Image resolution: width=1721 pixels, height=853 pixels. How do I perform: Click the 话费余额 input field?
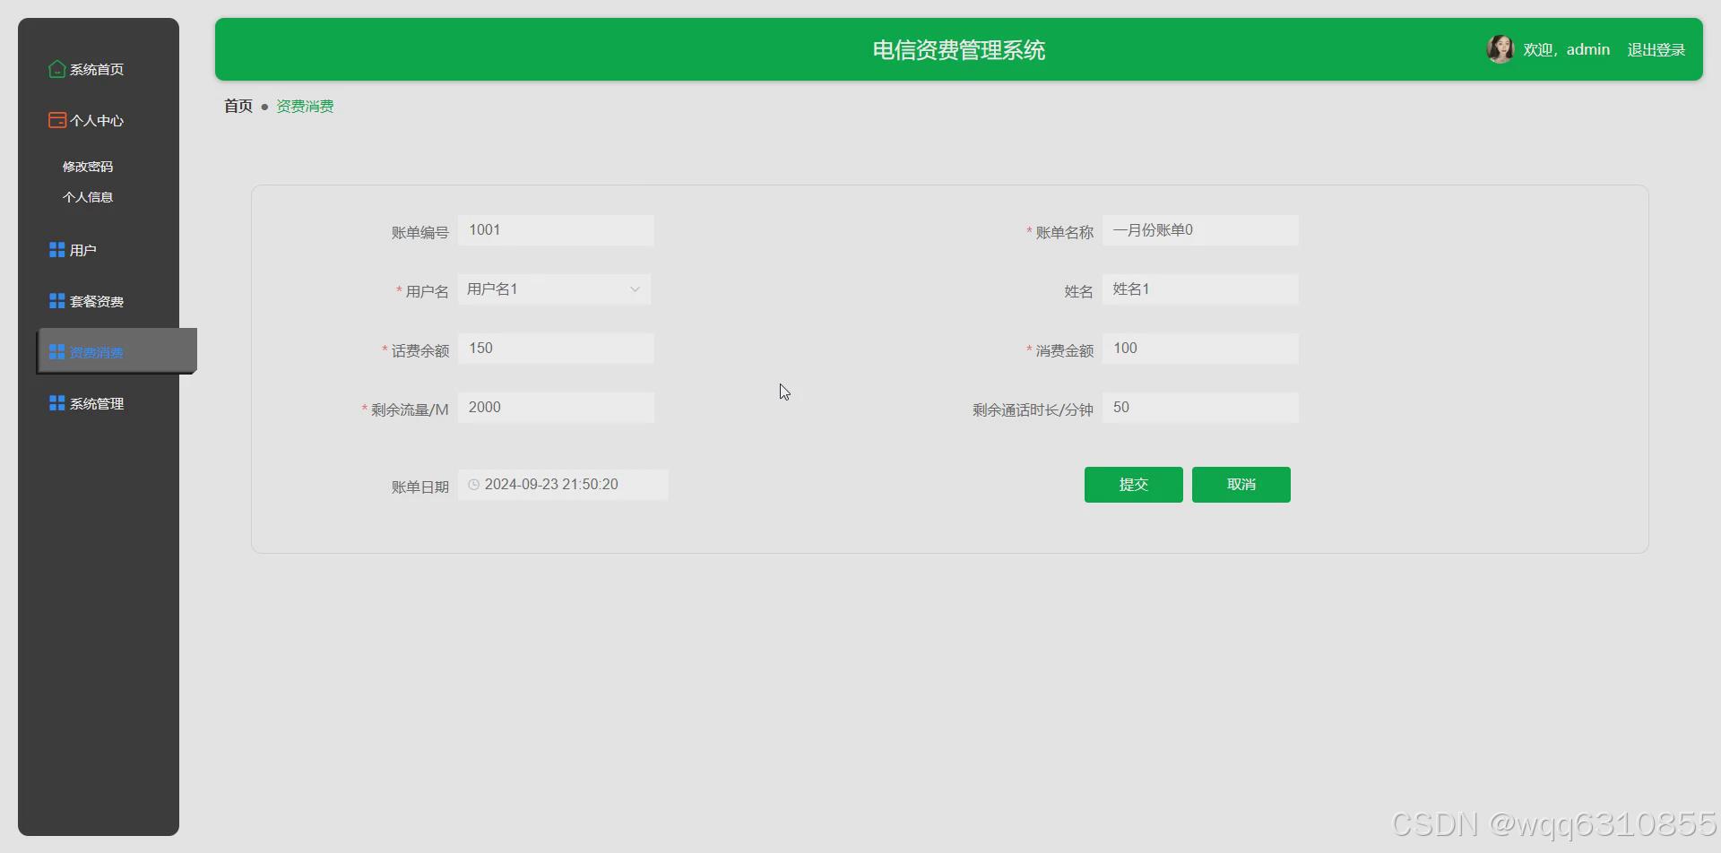pos(556,349)
